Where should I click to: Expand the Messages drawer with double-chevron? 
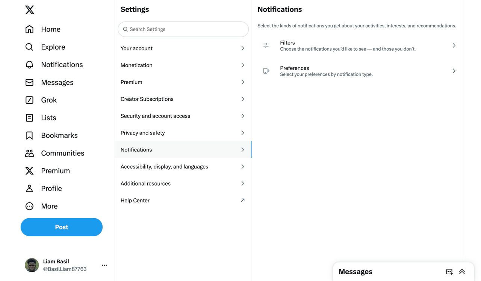462,272
